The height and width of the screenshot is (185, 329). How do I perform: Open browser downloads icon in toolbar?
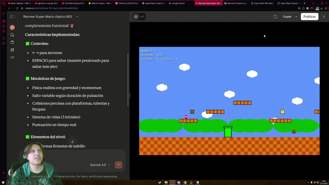pos(321,8)
